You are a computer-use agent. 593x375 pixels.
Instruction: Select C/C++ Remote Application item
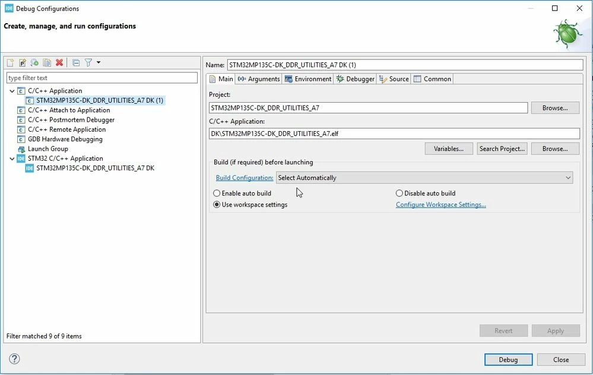(x=67, y=130)
